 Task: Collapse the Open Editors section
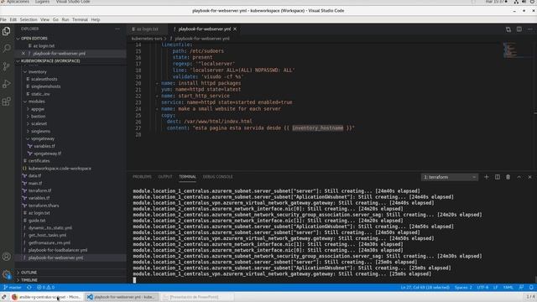click(70, 39)
